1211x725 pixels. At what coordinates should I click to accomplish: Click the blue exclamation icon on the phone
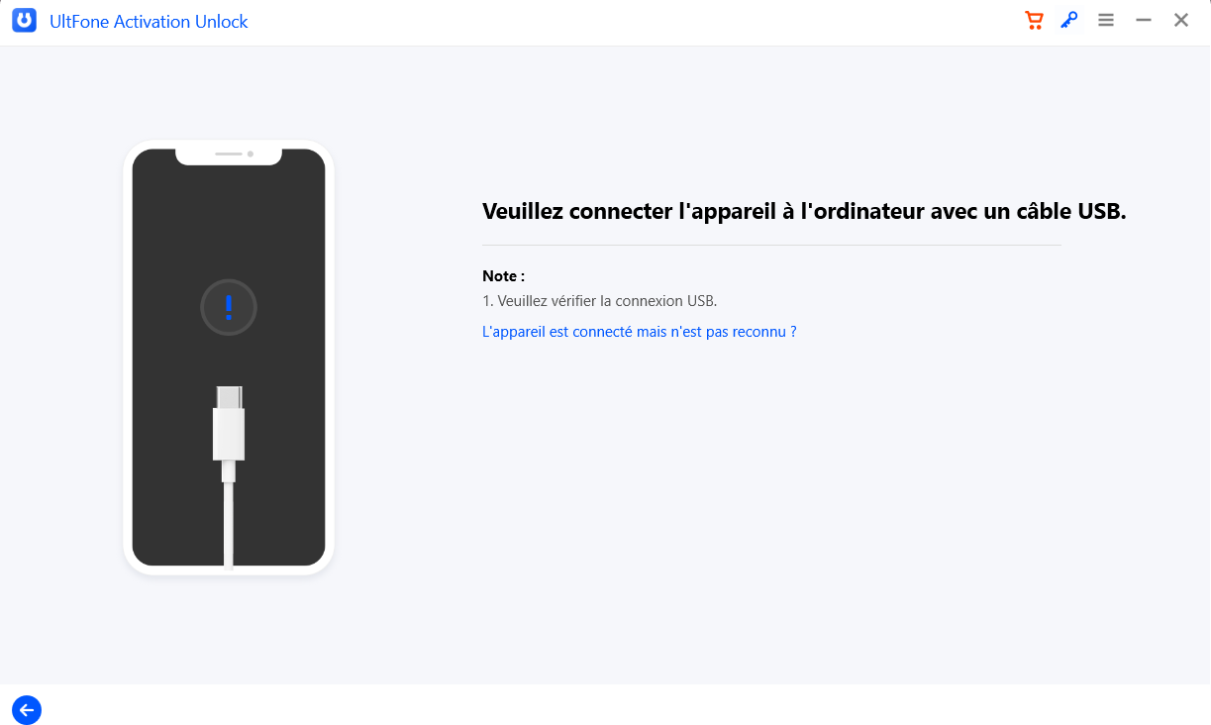pos(229,307)
